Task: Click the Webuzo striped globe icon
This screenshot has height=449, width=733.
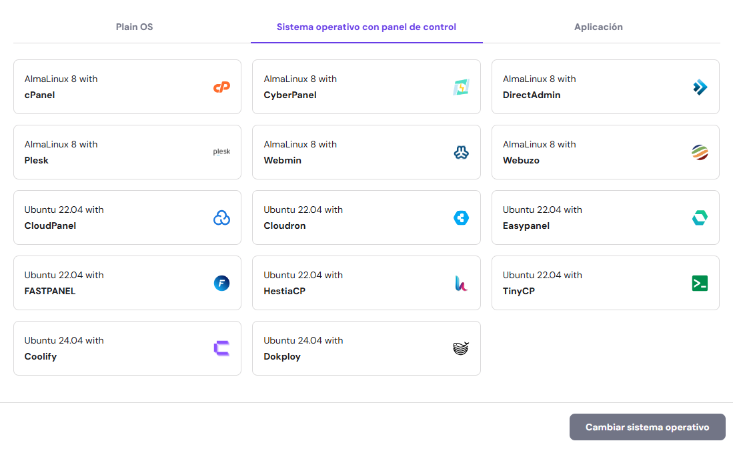Action: click(700, 152)
